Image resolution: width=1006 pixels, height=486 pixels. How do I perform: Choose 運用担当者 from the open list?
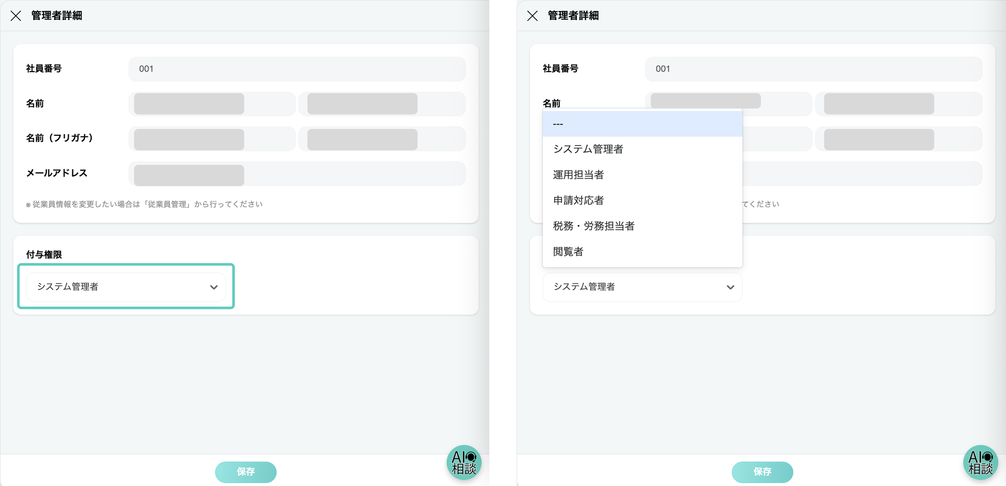click(x=578, y=175)
